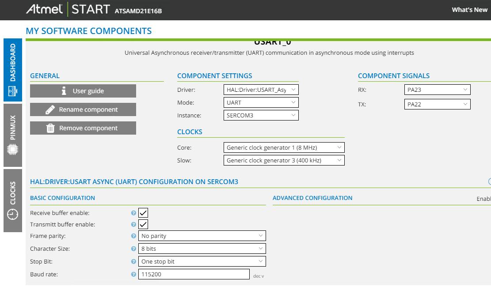
Task: Open the What's New menu
Action: click(x=469, y=9)
